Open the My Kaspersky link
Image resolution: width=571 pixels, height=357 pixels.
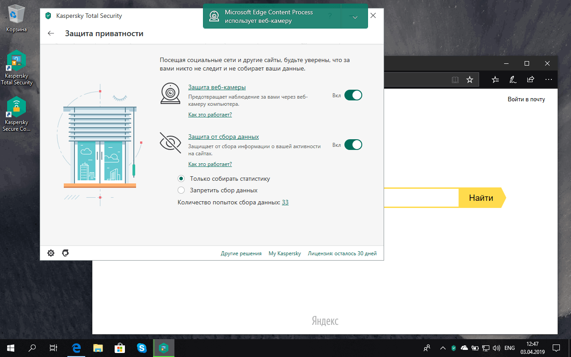tap(285, 253)
